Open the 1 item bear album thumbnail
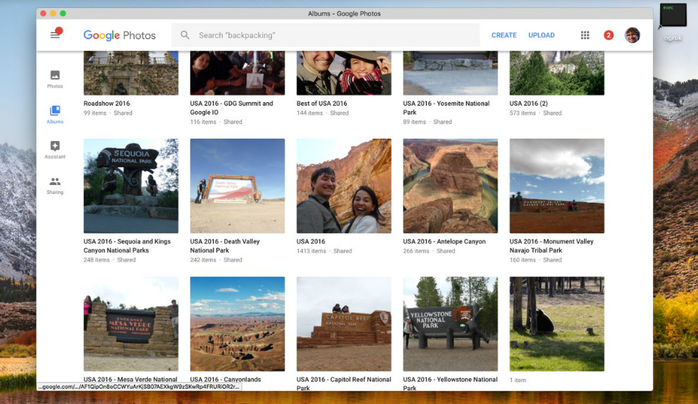698x404 pixels. point(557,324)
